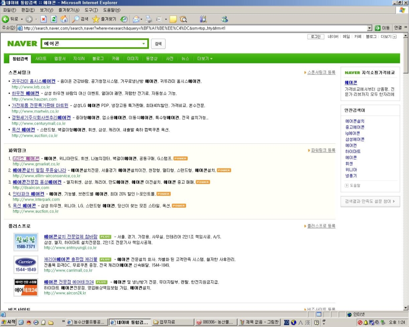Click the 漢 hanja IME taskbar icon

[x=308, y=323]
